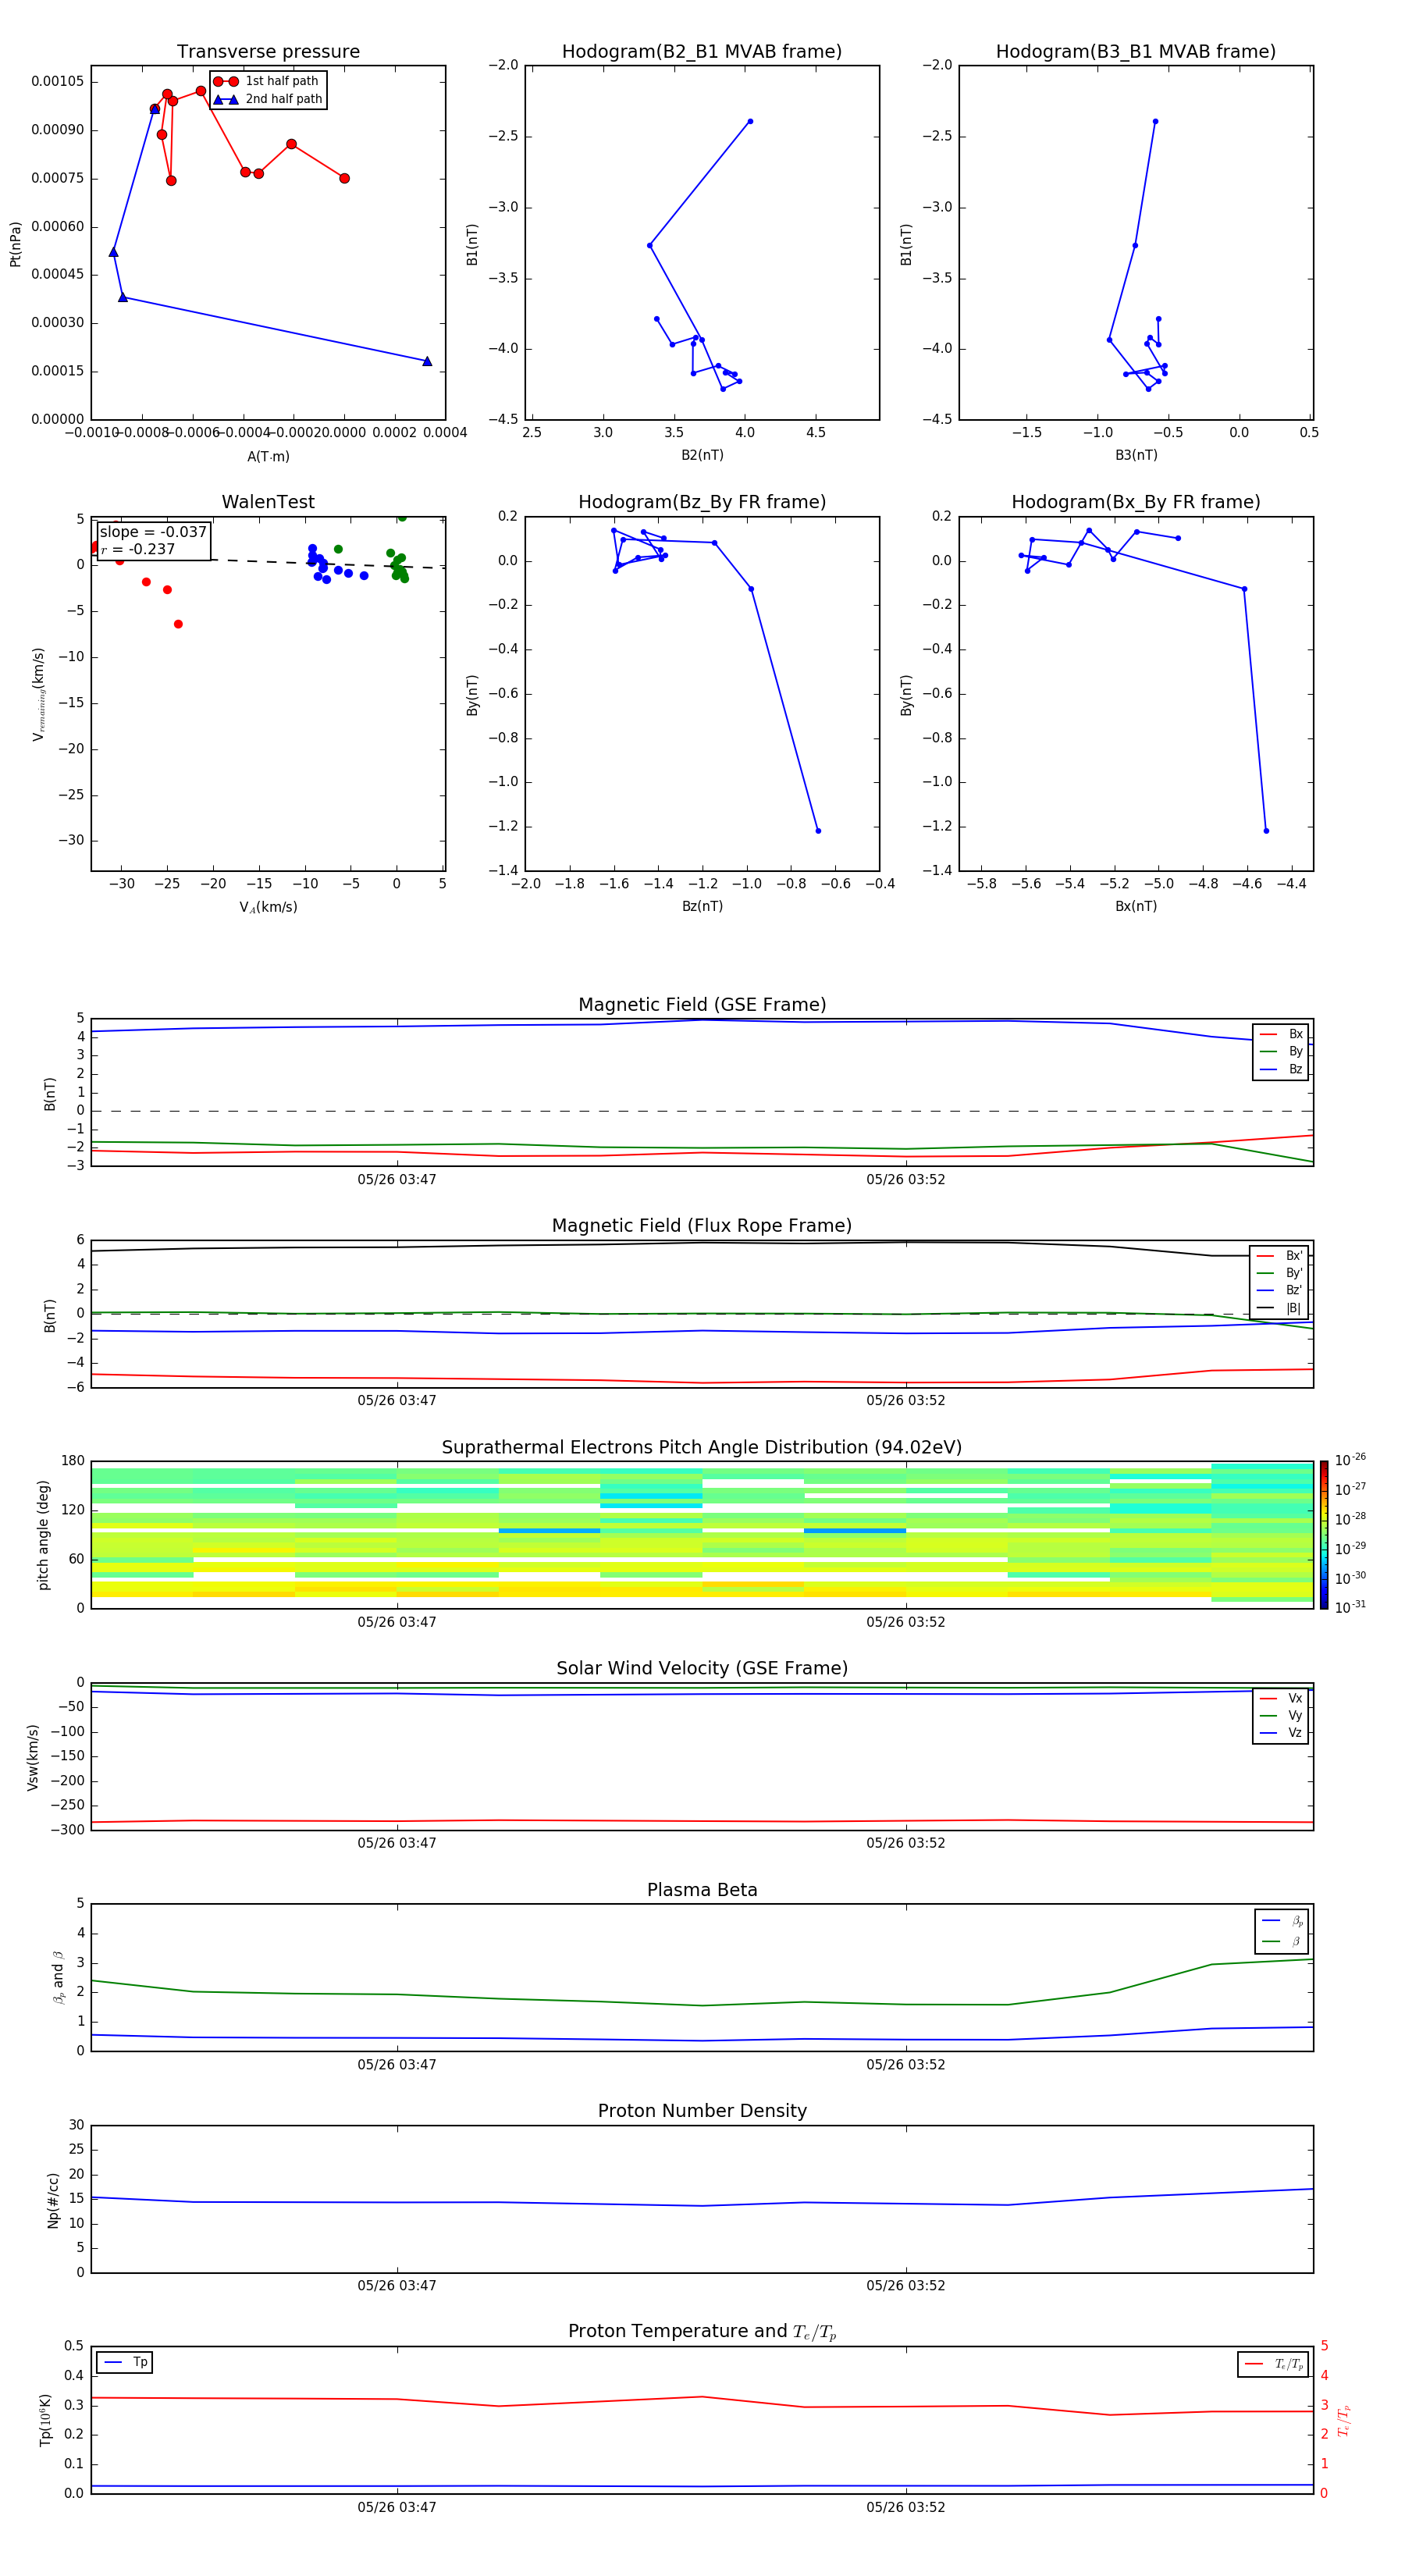Click the 'Hodogram(Bz_By FR frame)' title
Viewport: 1405px width, 2576px height.
pos(702,502)
